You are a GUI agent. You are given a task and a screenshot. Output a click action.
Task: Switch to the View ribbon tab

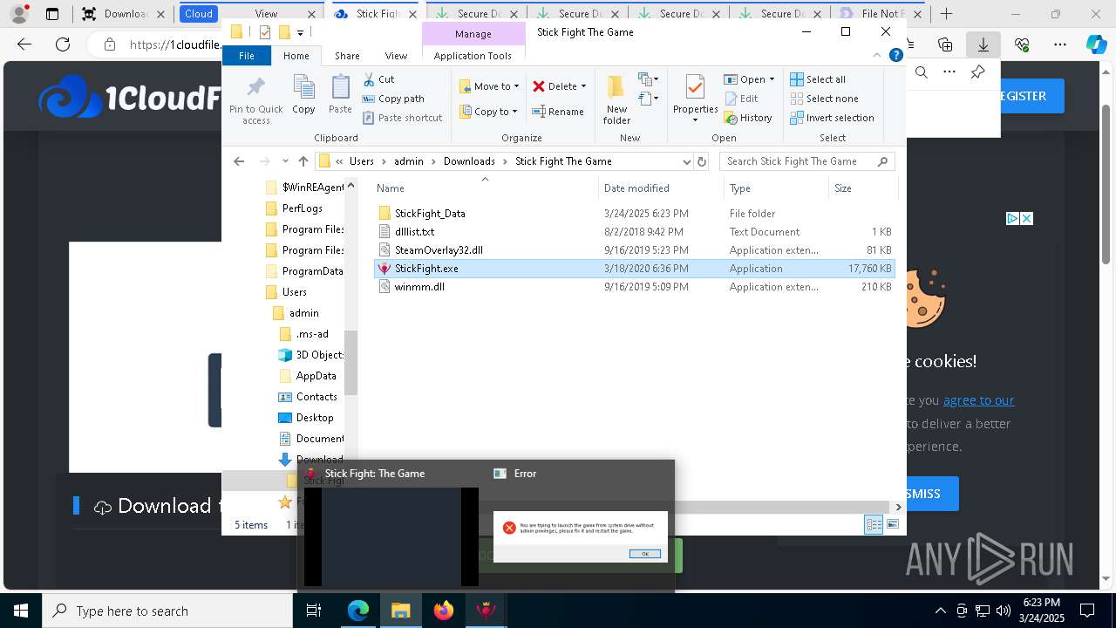[396, 55]
